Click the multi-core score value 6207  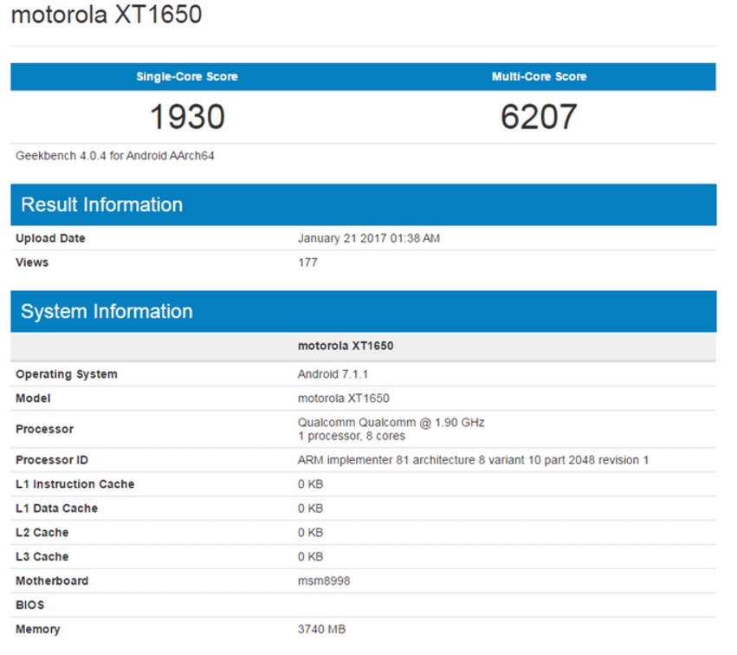[539, 117]
